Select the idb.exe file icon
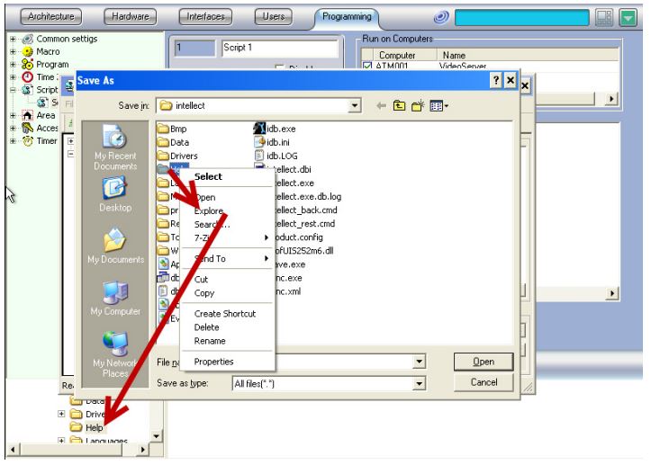 point(259,129)
